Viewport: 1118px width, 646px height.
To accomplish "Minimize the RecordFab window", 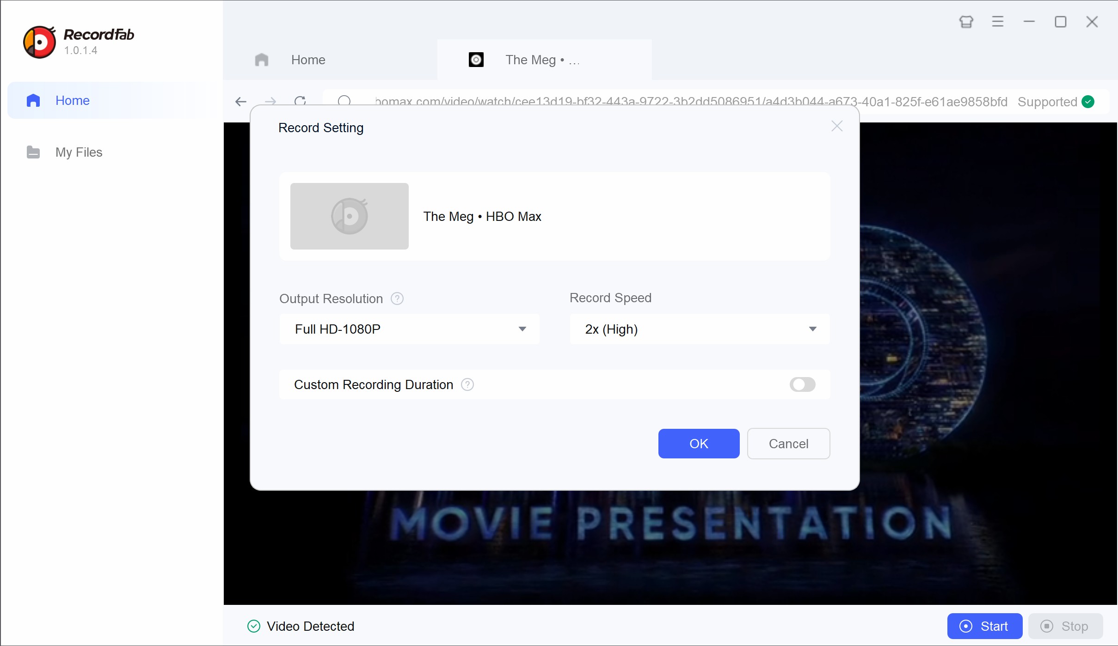I will (1029, 22).
